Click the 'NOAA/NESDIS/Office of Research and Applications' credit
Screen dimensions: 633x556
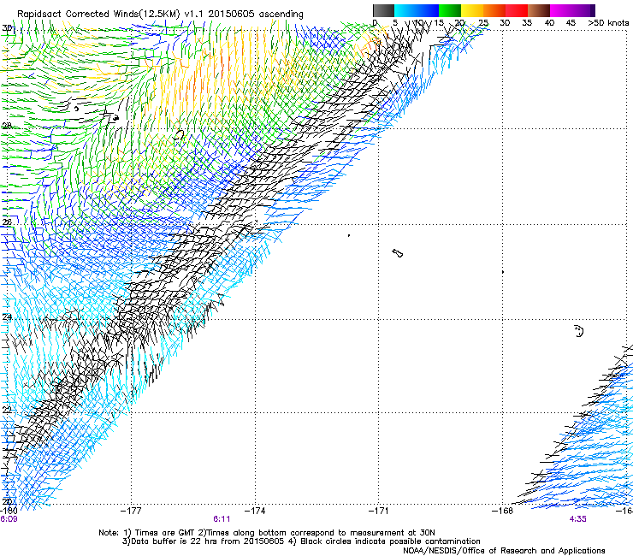coord(504,551)
